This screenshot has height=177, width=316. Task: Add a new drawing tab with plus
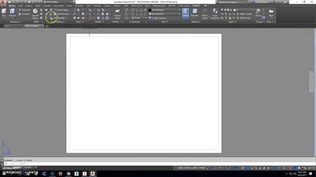tap(47, 26)
